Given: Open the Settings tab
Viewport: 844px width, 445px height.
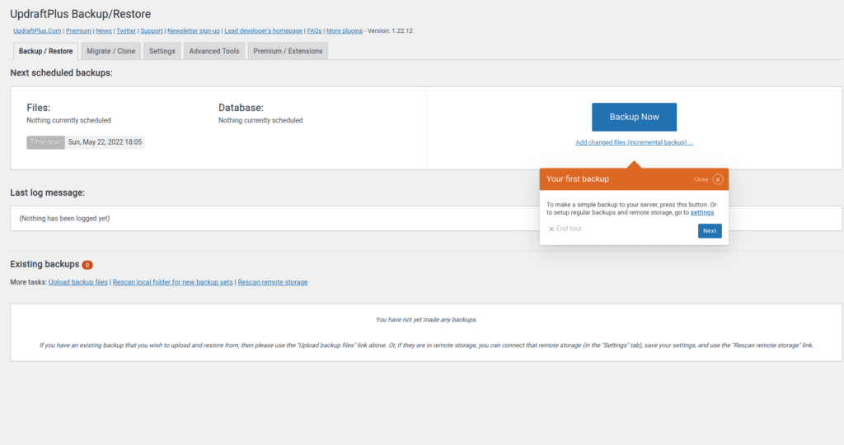Looking at the screenshot, I should 162,51.
